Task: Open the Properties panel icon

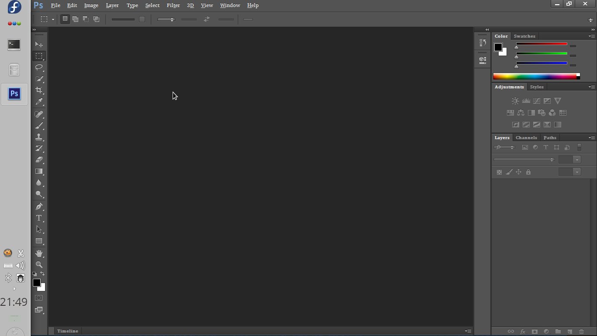Action: pyautogui.click(x=482, y=60)
